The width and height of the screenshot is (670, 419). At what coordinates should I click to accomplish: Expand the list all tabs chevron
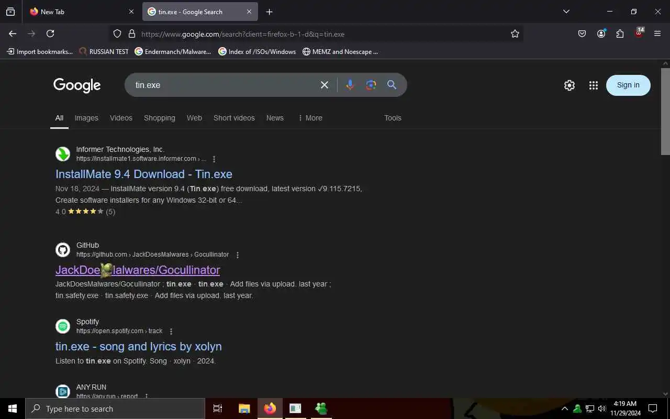(x=566, y=12)
